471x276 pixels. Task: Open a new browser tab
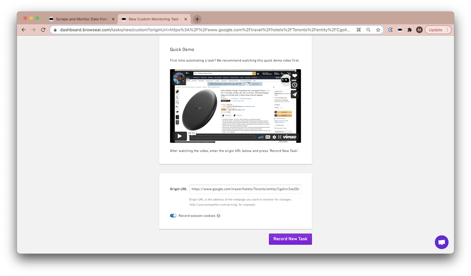197,19
